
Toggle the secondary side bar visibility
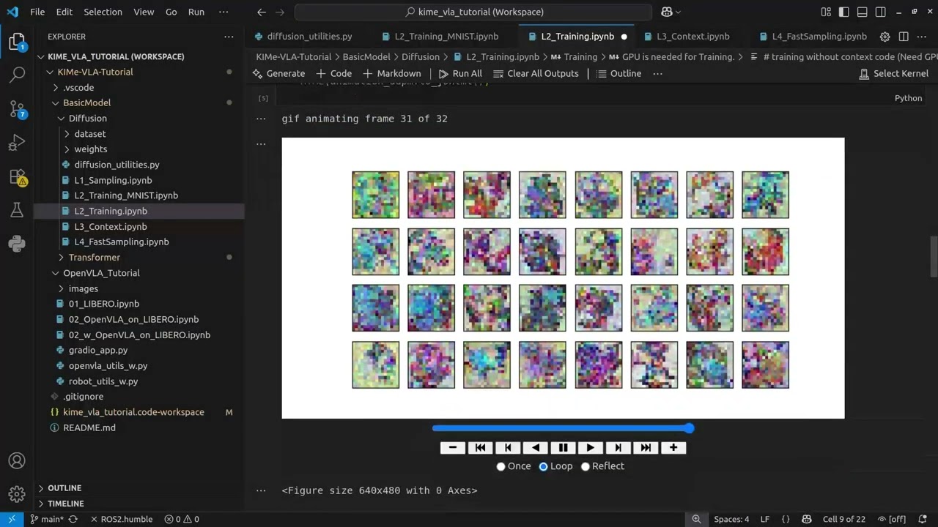(879, 12)
